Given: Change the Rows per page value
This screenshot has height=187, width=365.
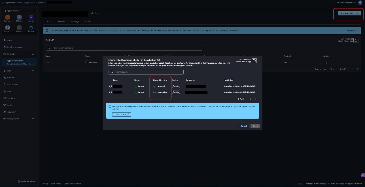Looking at the screenshot, I should pyautogui.click(x=332, y=69).
